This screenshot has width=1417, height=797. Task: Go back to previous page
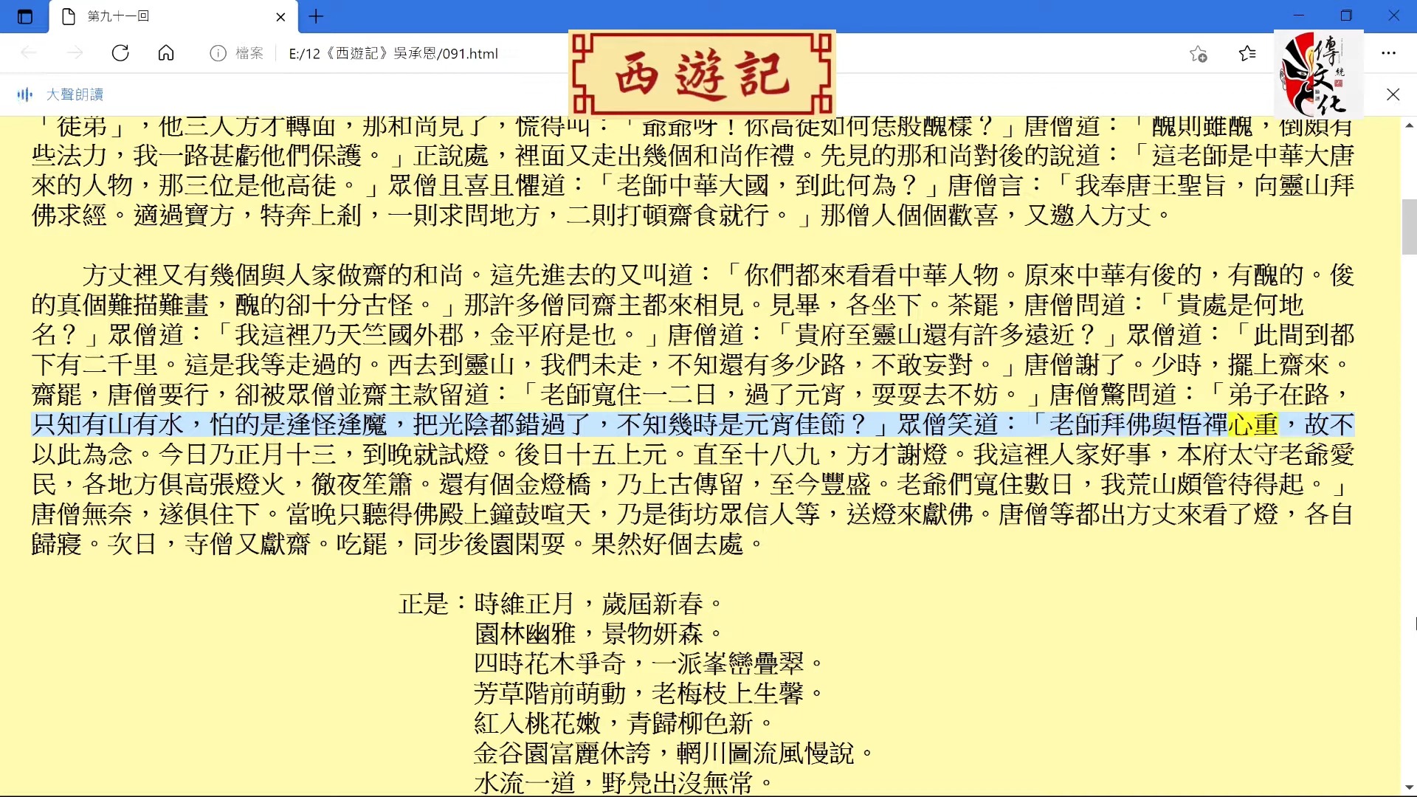[29, 53]
